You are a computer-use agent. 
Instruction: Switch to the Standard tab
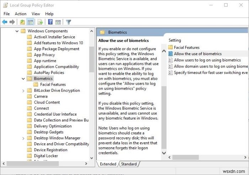129,164
